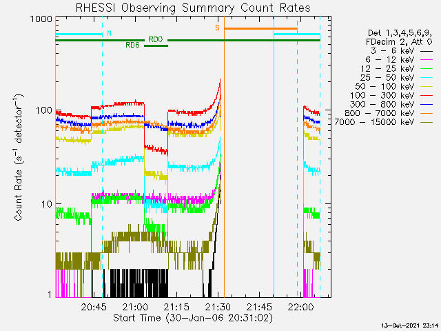This screenshot has height=331, width=441.
Task: Click the '21:15' x-axis tick label
Action: click(176, 307)
